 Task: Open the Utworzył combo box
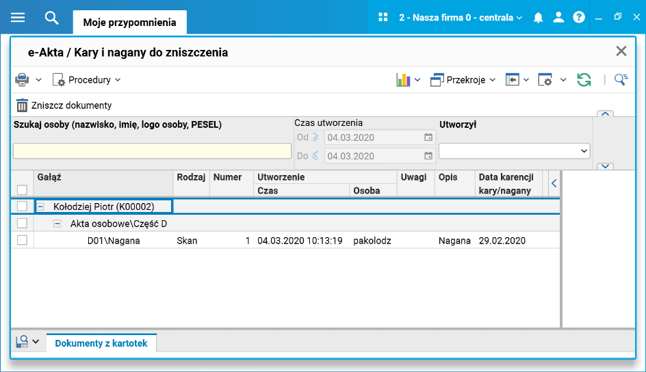click(514, 151)
